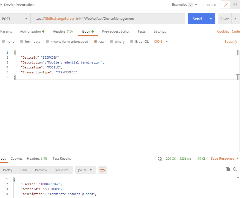242x198 pixels.
Task: Beautify the request body
Action: 231,42
